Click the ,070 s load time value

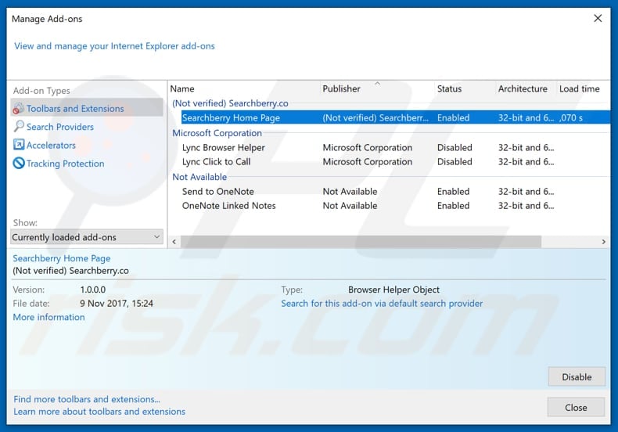571,117
